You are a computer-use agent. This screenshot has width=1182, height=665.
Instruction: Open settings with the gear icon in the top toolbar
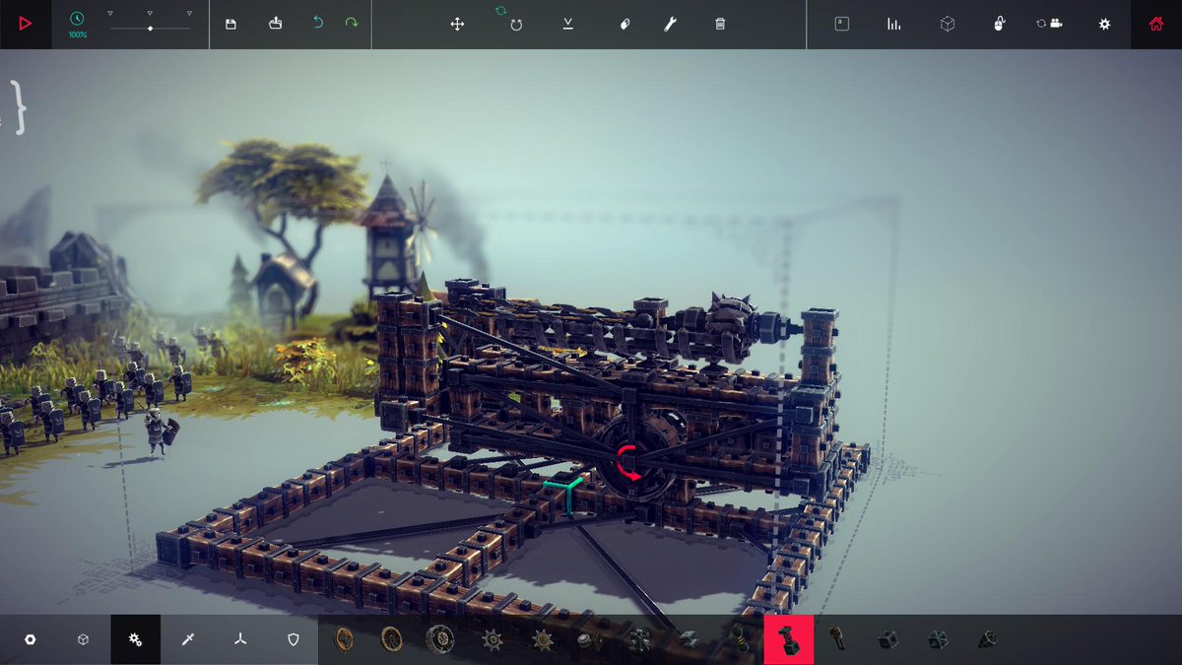point(1104,24)
